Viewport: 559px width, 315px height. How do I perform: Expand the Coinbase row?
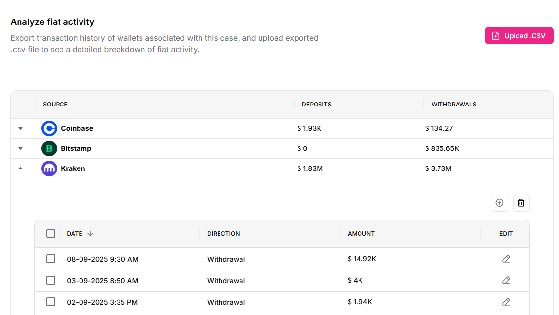(20, 128)
